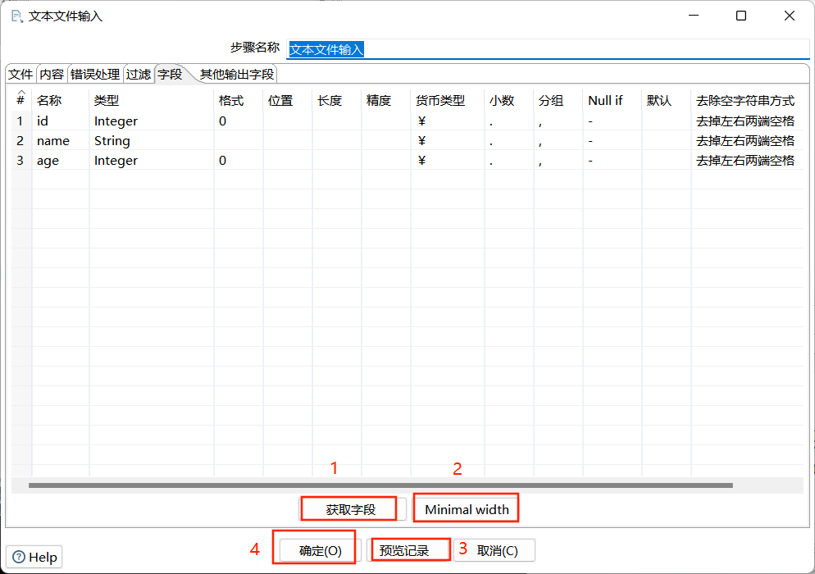Click the sort arrow above # column
The width and height of the screenshot is (815, 574).
tap(21, 92)
